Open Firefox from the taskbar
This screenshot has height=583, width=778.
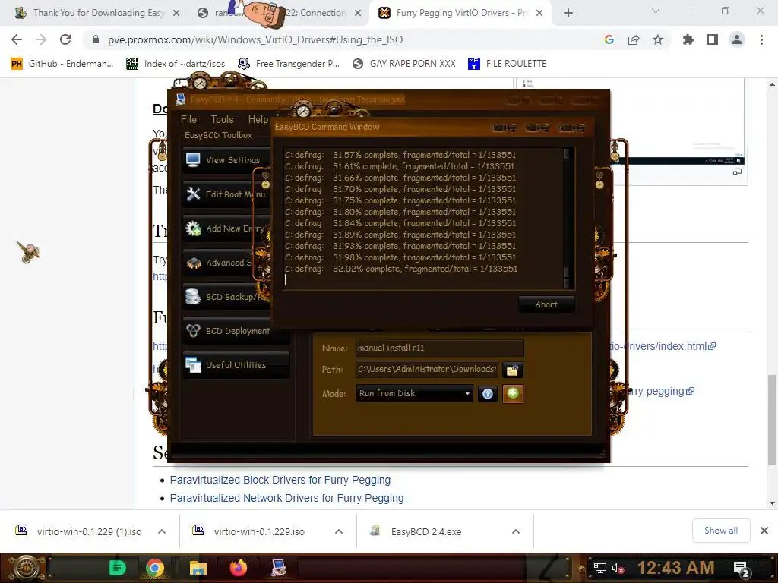238,568
